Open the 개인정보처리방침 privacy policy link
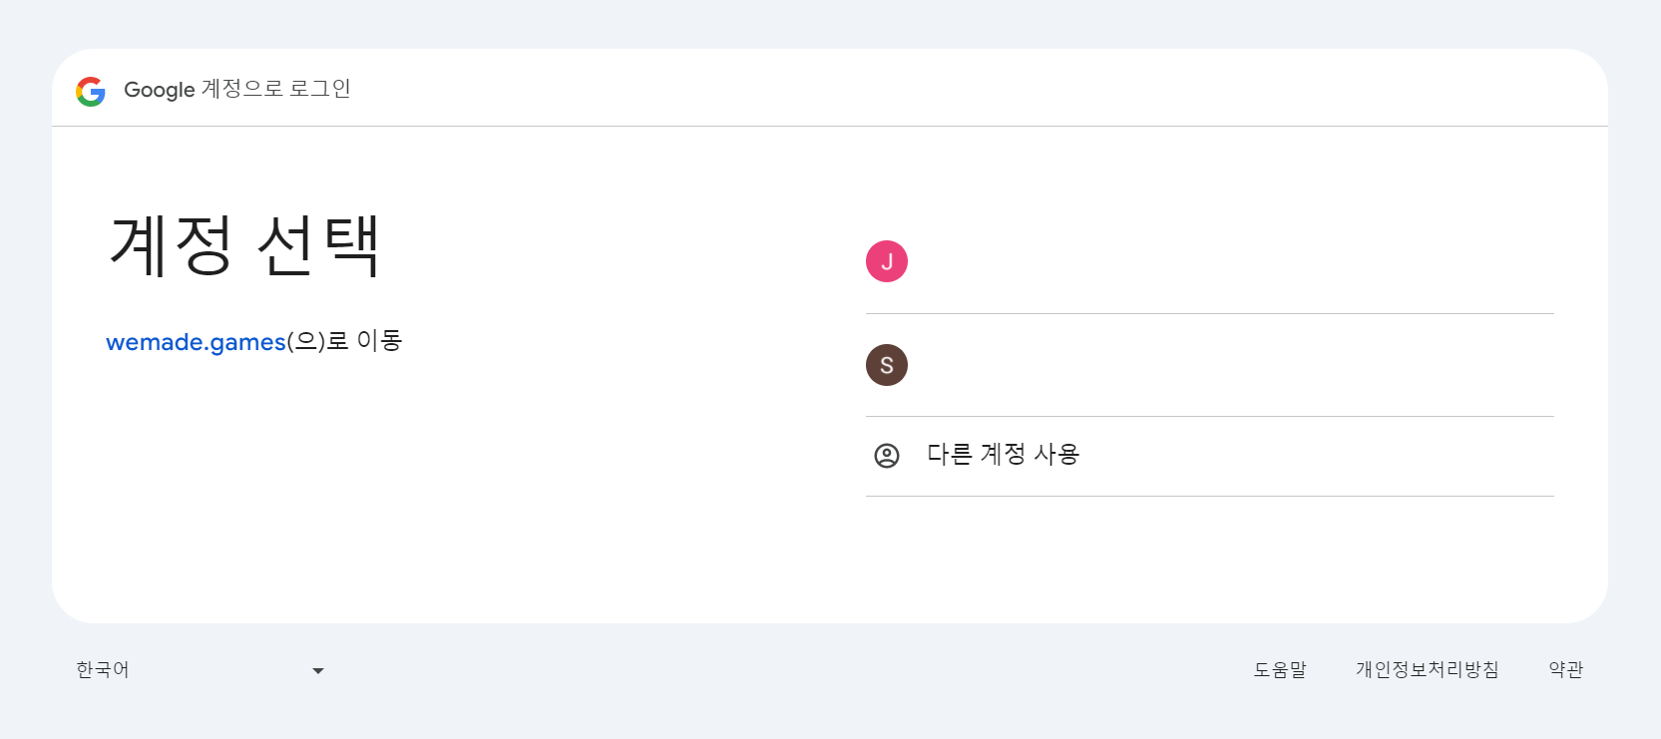The image size is (1661, 739). pos(1429,669)
